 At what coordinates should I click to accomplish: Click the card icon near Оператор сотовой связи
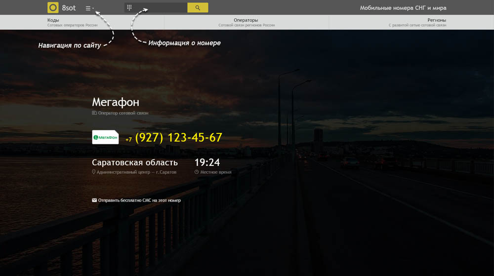click(94, 113)
